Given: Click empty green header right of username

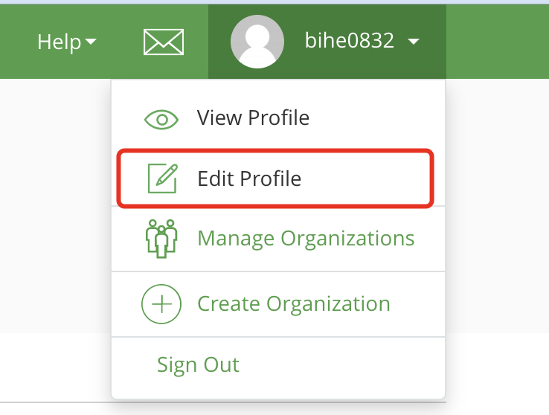Looking at the screenshot, I should (x=497, y=42).
